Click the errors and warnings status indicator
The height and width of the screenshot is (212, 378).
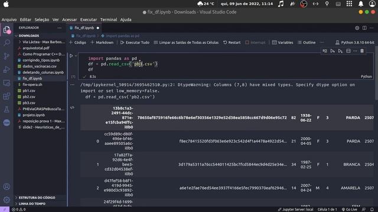click(x=18, y=210)
